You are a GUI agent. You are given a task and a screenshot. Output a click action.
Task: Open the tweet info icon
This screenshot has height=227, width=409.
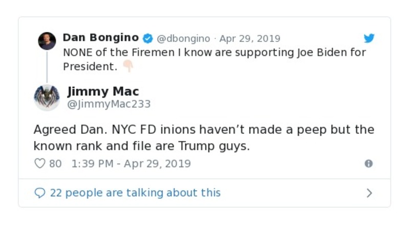point(368,163)
